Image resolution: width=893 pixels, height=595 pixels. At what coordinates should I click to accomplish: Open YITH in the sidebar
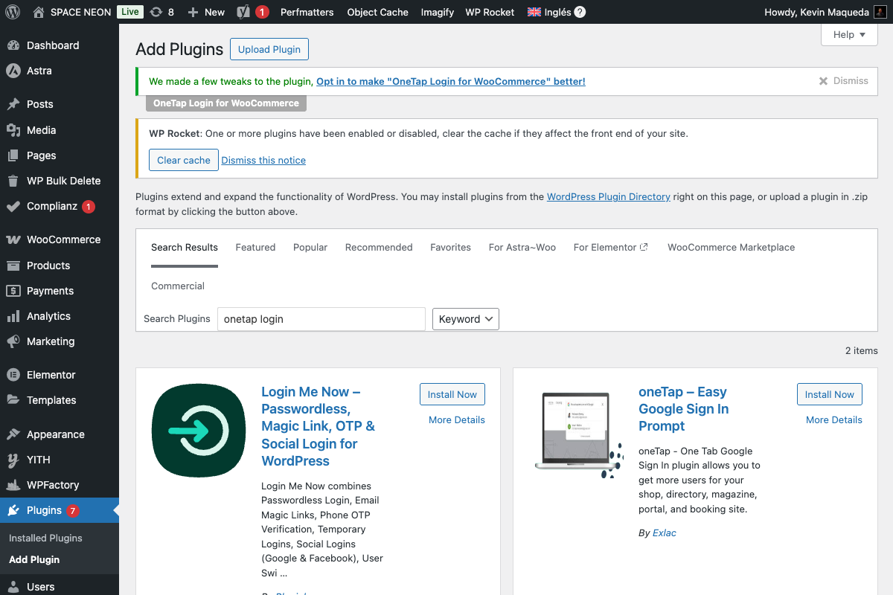pyautogui.click(x=34, y=460)
